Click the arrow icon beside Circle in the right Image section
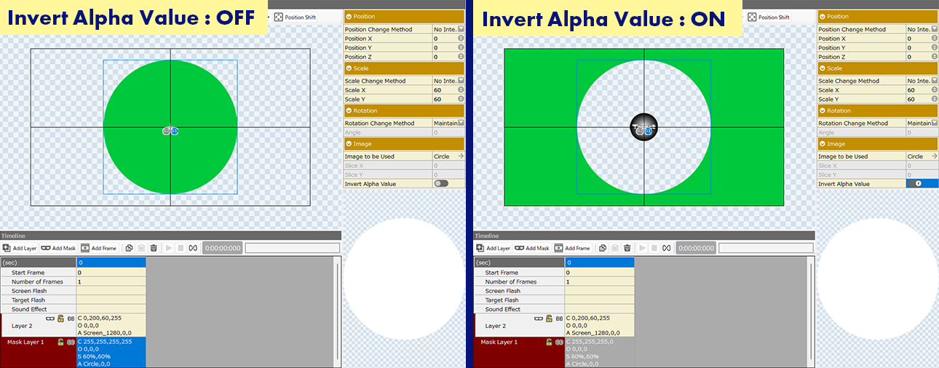Screen dimensions: 939x368 click(x=934, y=156)
